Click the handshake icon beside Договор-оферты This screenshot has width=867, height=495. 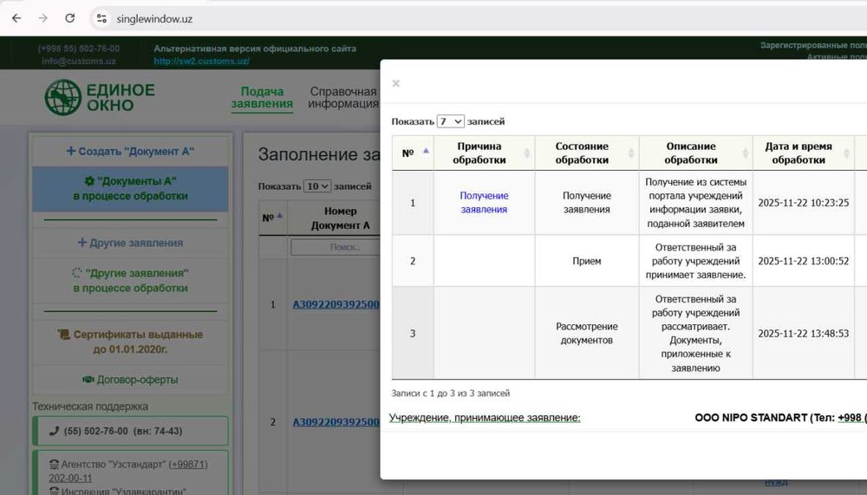point(88,380)
